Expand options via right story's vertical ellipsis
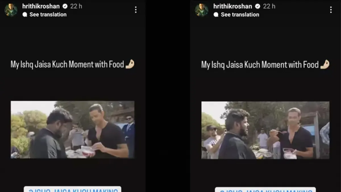Image resolution: width=341 pixels, height=192 pixels. click(x=330, y=9)
